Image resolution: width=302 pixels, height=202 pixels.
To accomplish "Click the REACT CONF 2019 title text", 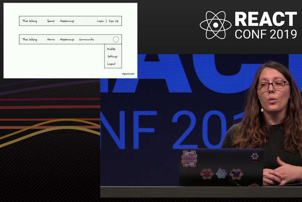I will (x=266, y=25).
